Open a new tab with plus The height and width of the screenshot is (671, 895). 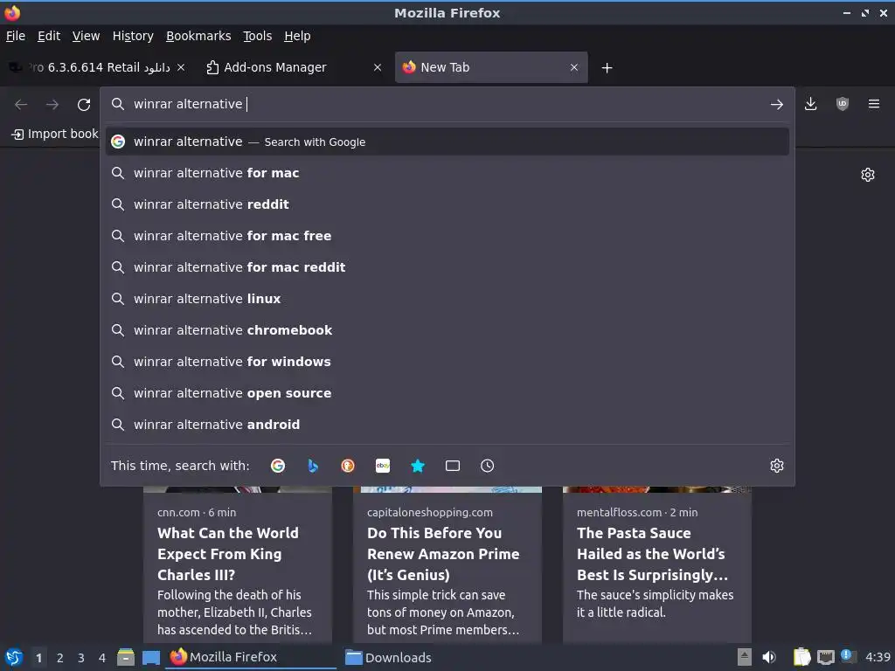pyautogui.click(x=607, y=68)
